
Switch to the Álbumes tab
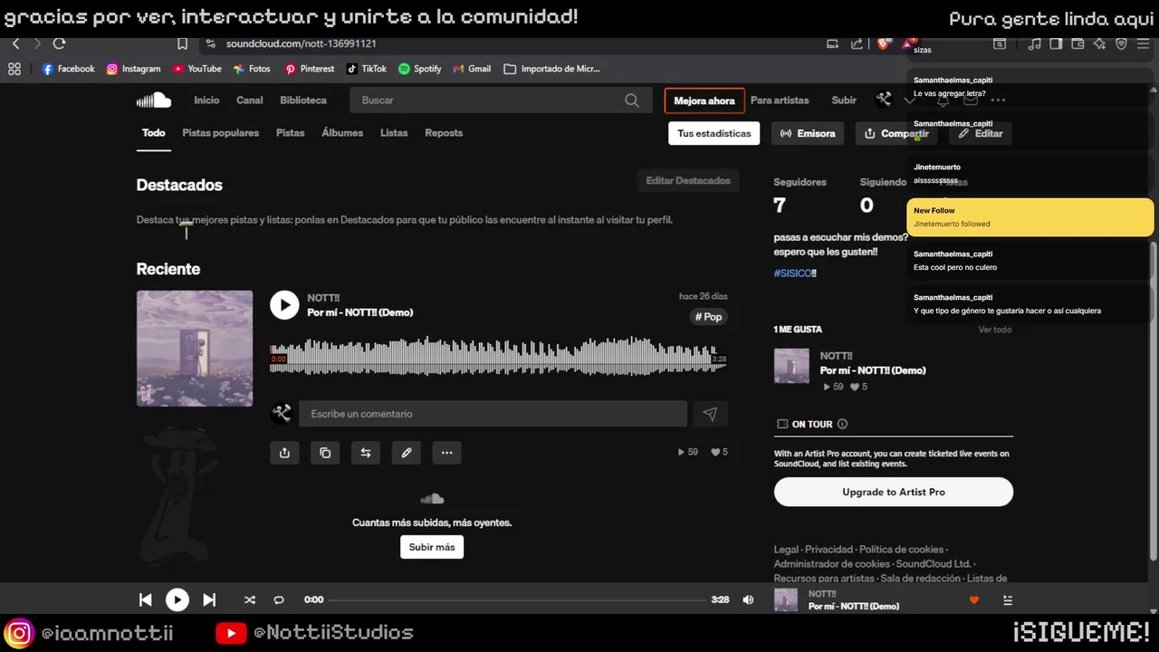tap(342, 133)
